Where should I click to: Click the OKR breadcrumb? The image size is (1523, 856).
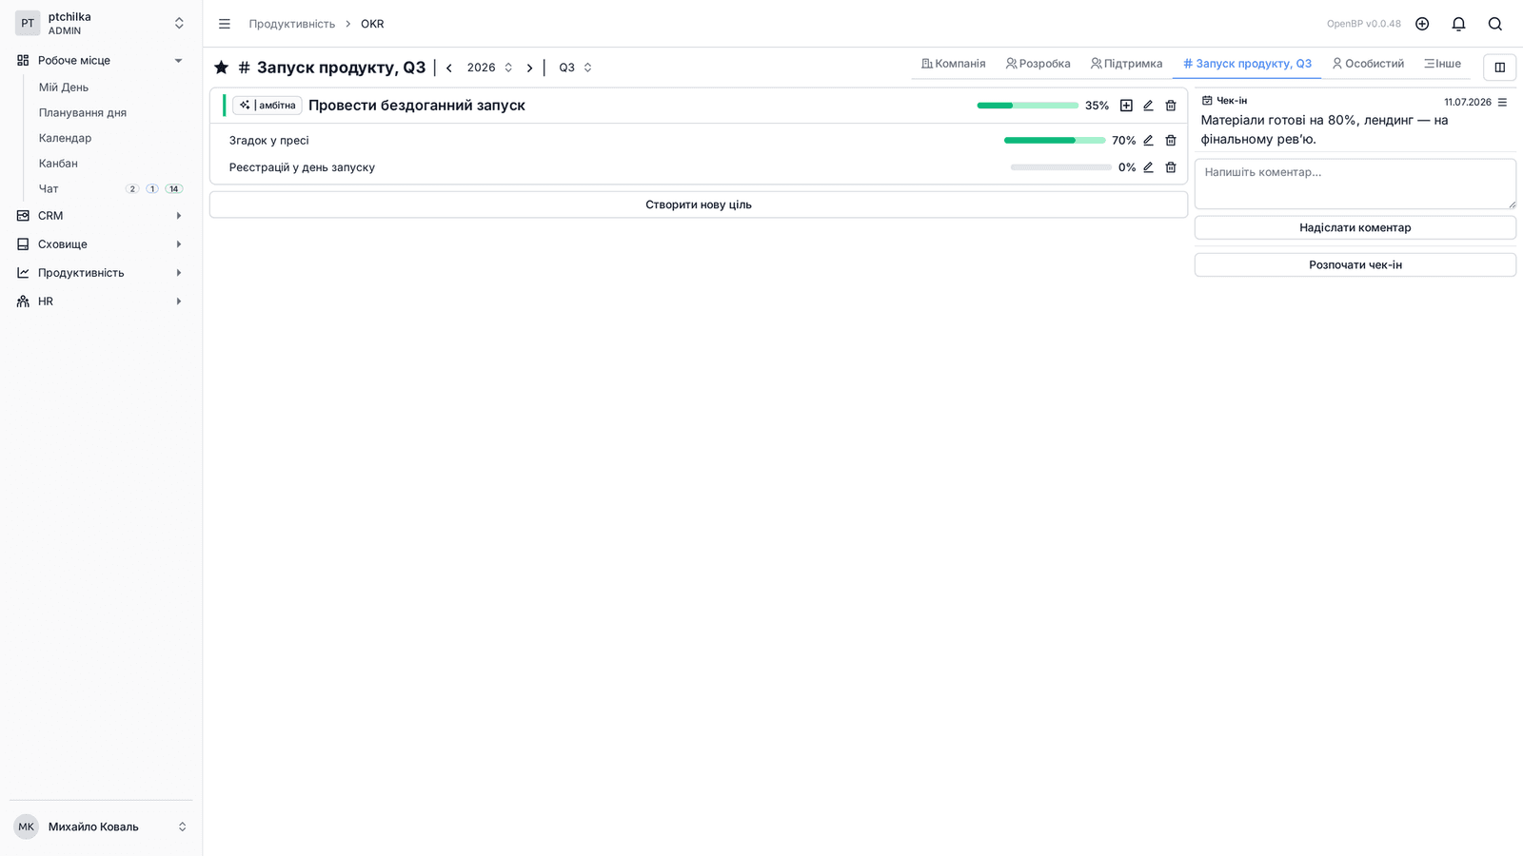(x=372, y=24)
